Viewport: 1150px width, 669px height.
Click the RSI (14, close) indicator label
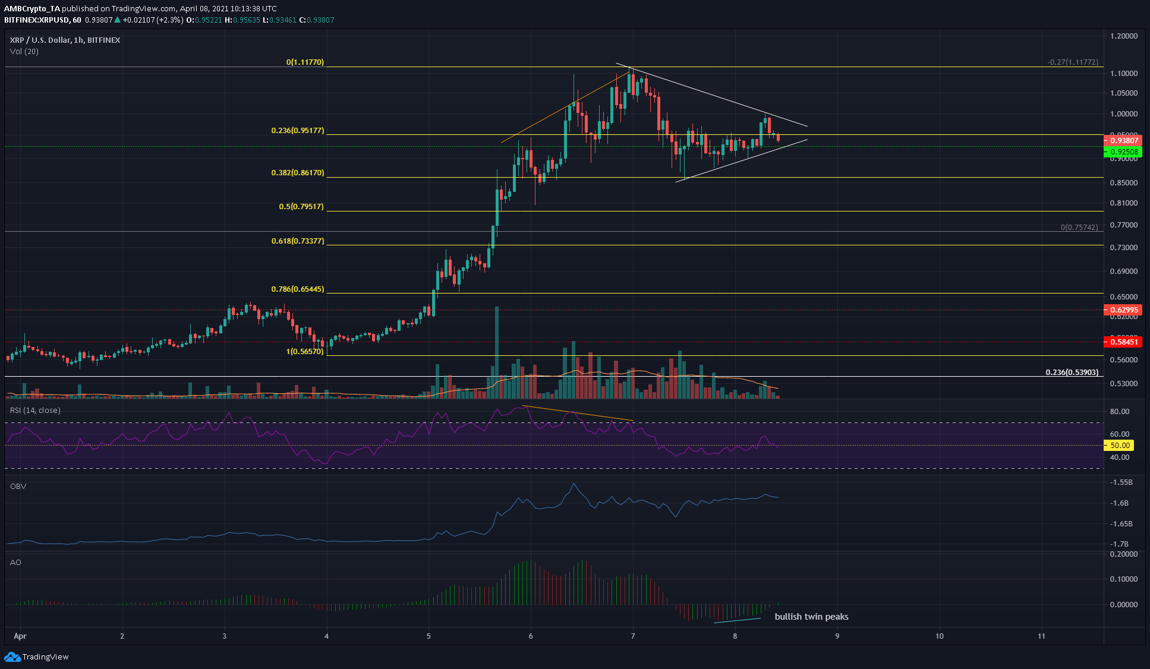[x=35, y=411]
